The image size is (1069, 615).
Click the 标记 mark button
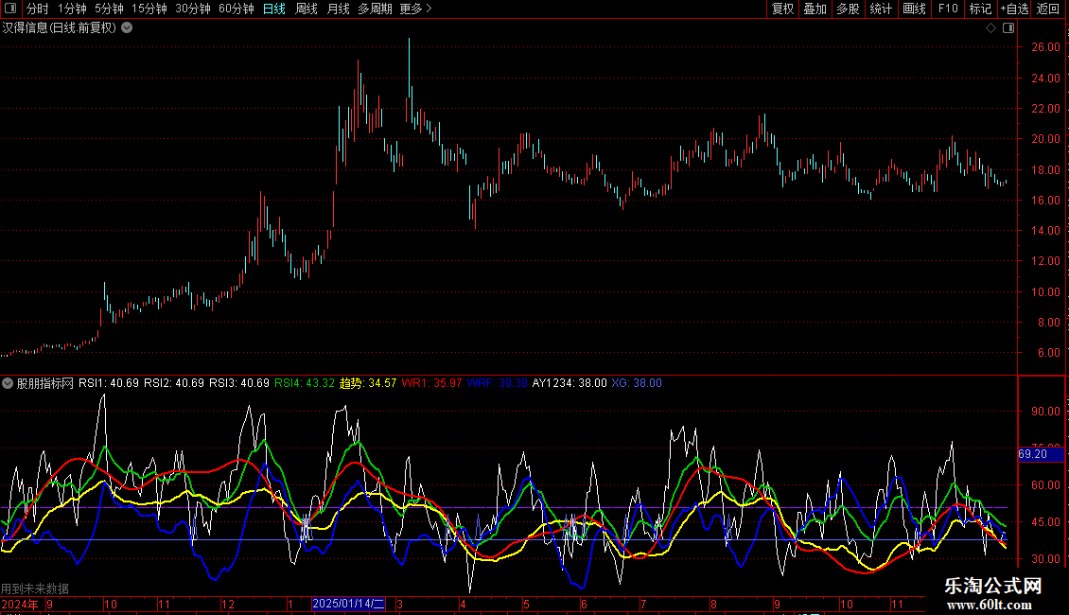click(x=980, y=9)
